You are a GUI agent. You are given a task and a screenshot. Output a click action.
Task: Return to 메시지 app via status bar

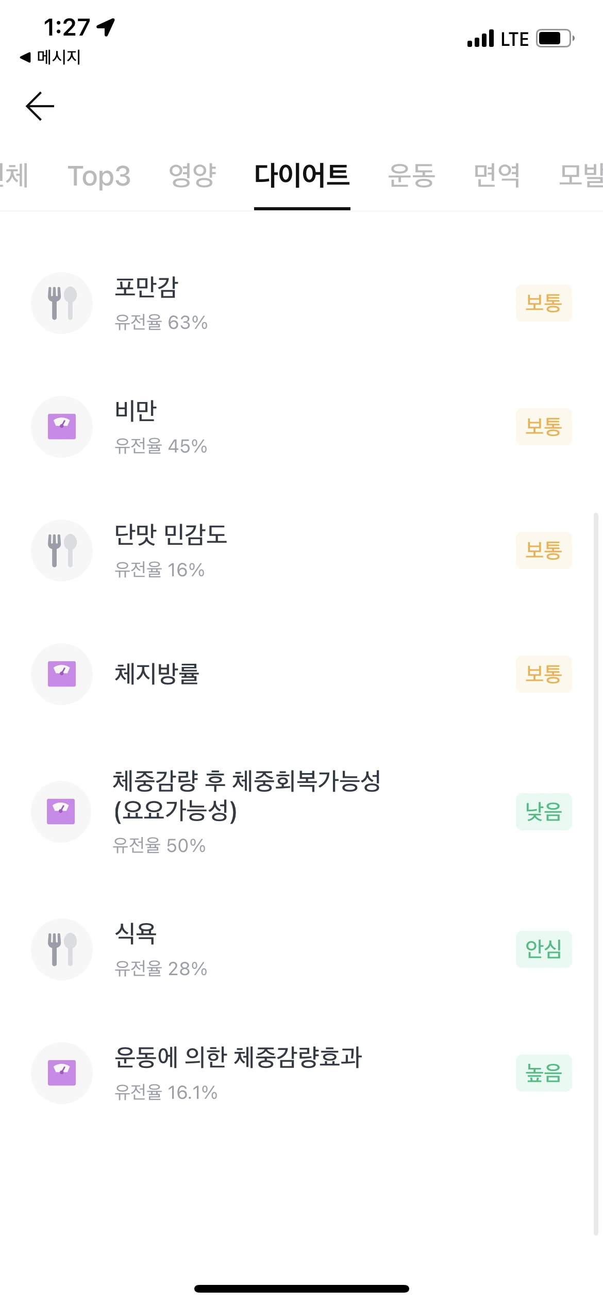click(x=51, y=57)
